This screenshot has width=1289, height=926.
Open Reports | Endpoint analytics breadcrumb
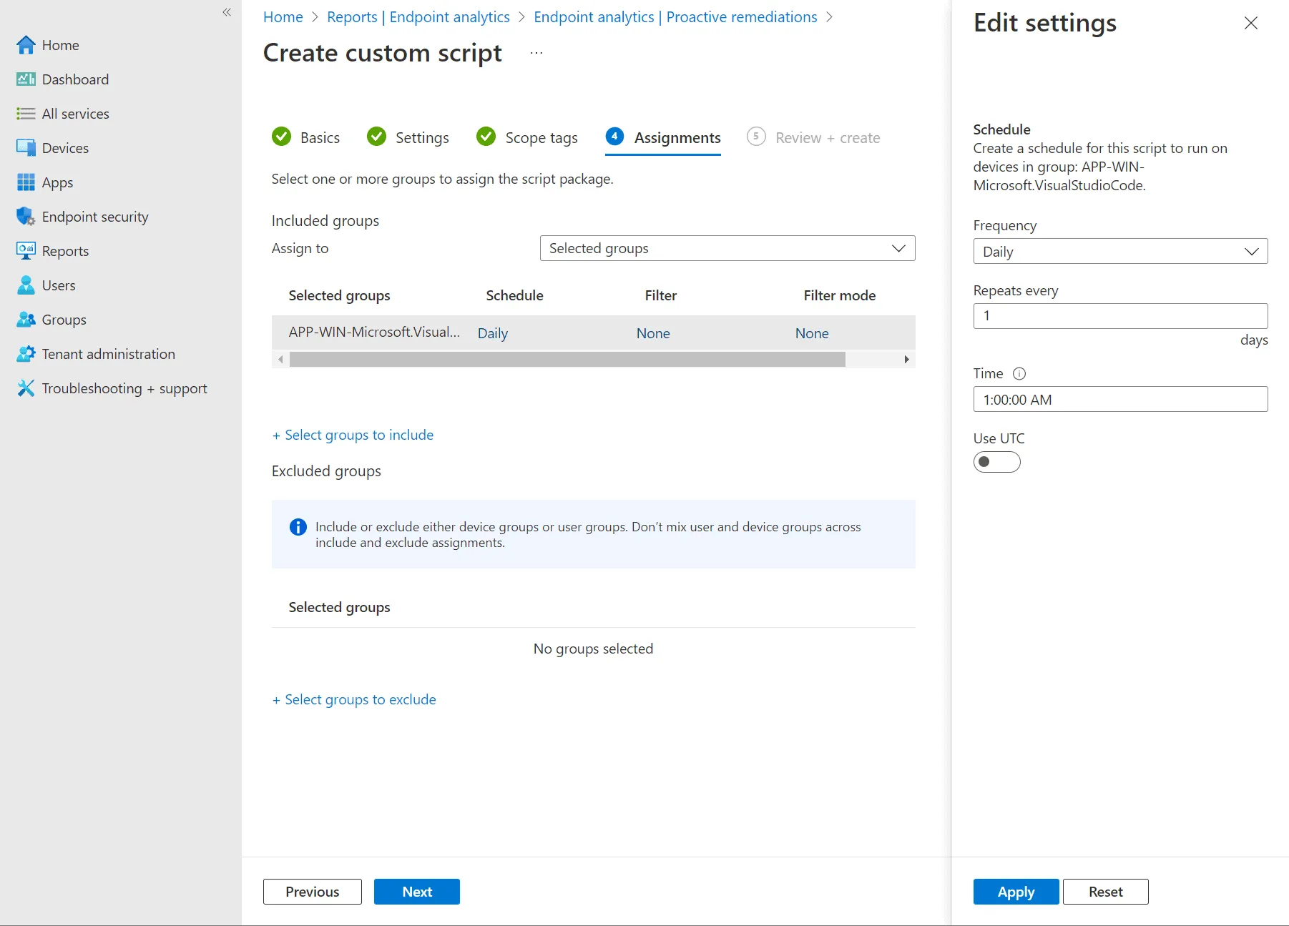(418, 17)
